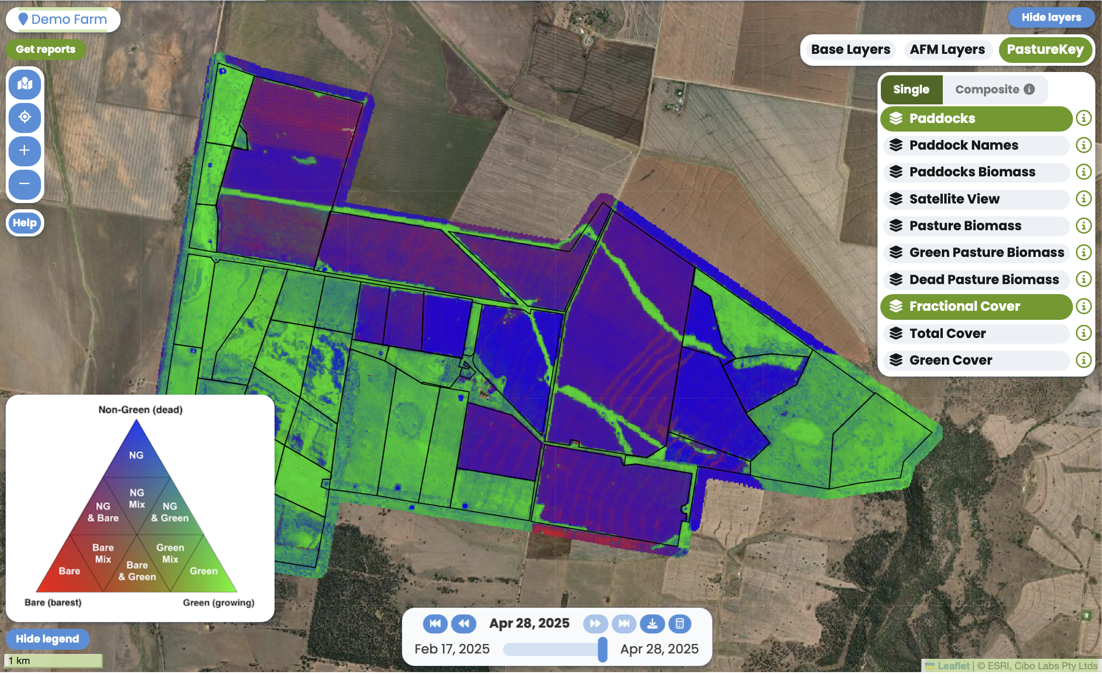Open info icon beside Paddocks Biomass
The image size is (1102, 674).
(1083, 172)
